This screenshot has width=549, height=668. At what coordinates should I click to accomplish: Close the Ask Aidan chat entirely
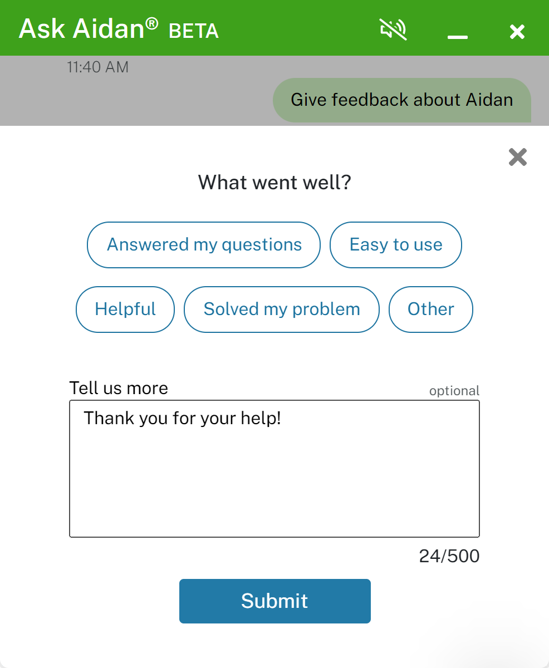(516, 32)
